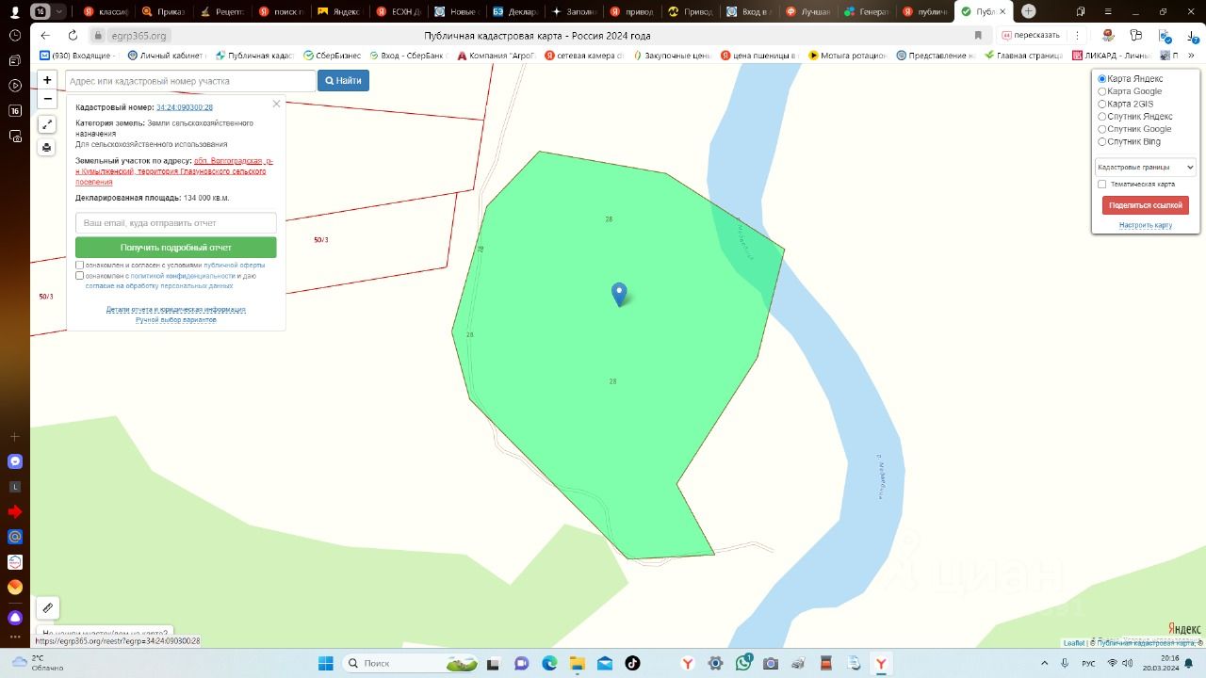Click the пересказать button in address bar
The height and width of the screenshot is (678, 1206).
click(x=1030, y=36)
